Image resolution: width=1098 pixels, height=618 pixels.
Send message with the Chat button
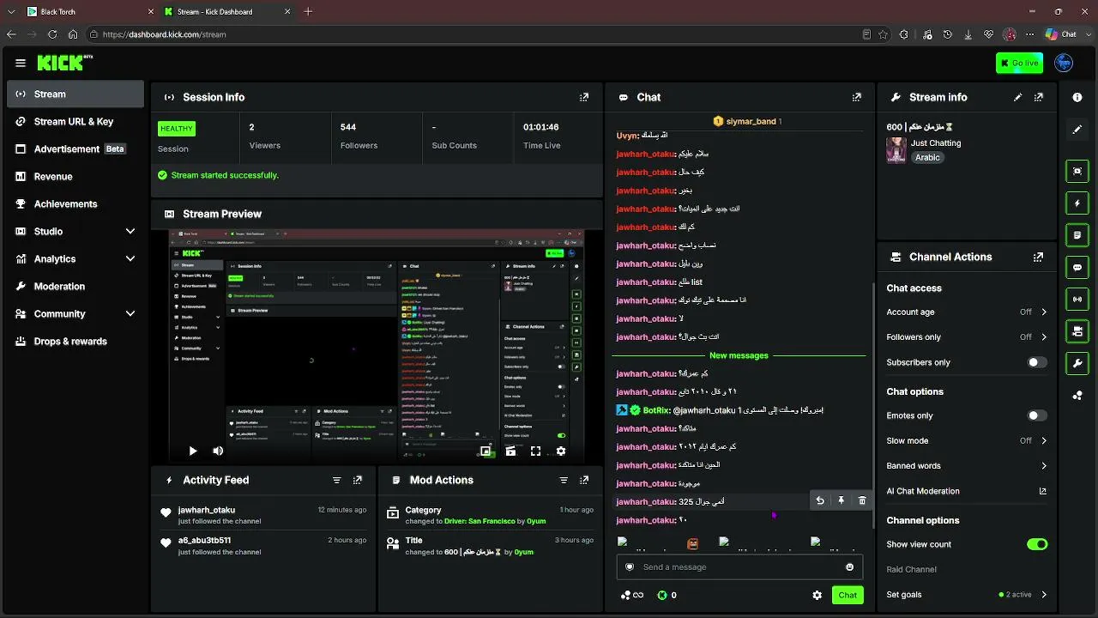[848, 596]
